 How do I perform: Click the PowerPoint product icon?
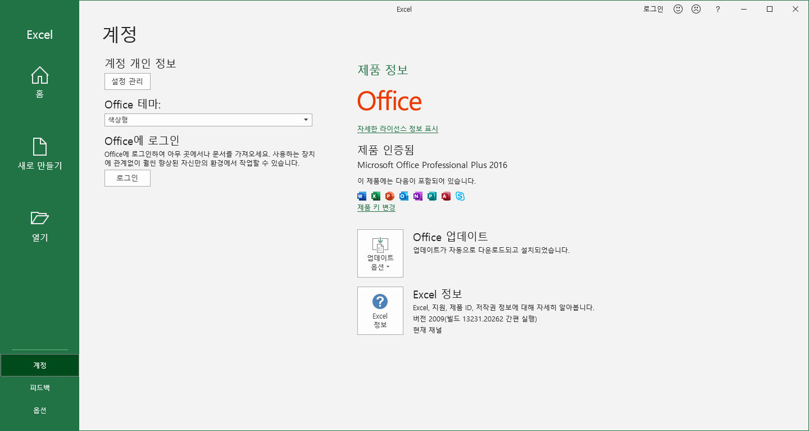390,196
